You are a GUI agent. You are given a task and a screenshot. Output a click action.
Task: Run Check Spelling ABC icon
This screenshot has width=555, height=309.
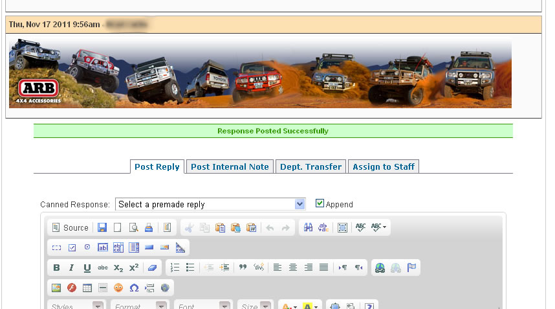coord(361,227)
